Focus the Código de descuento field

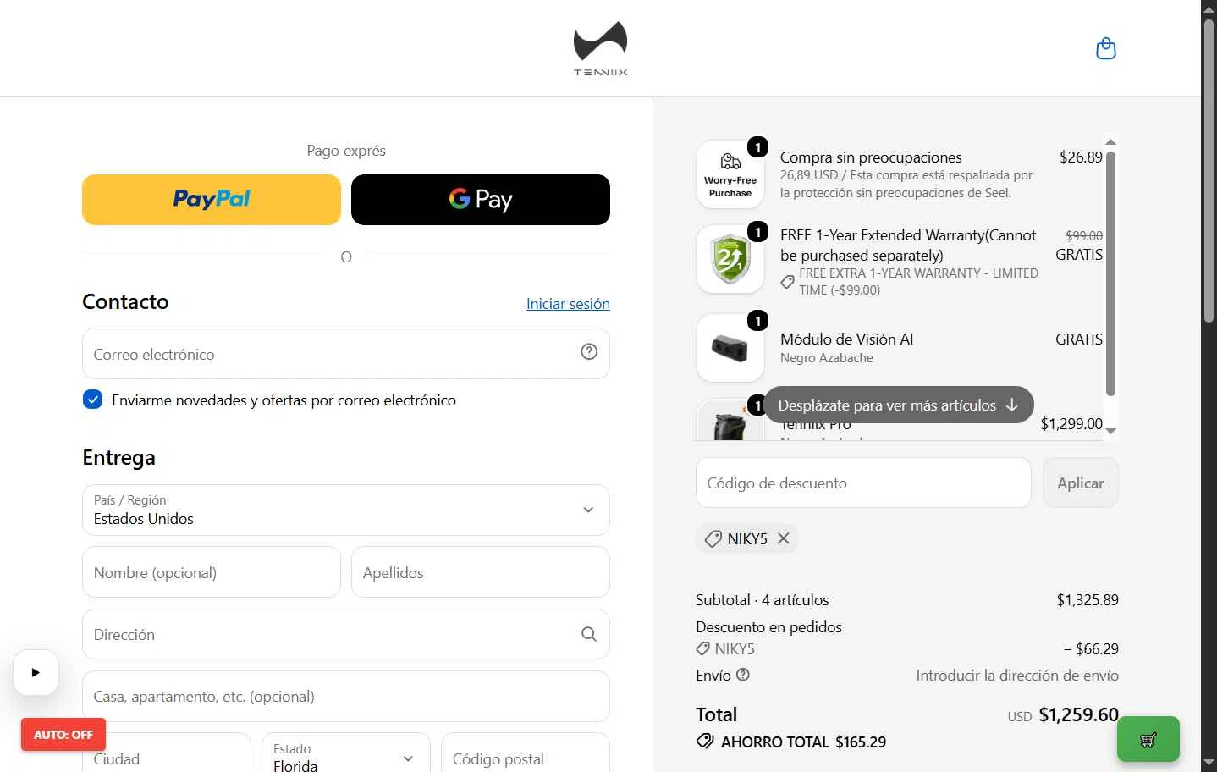click(x=863, y=482)
